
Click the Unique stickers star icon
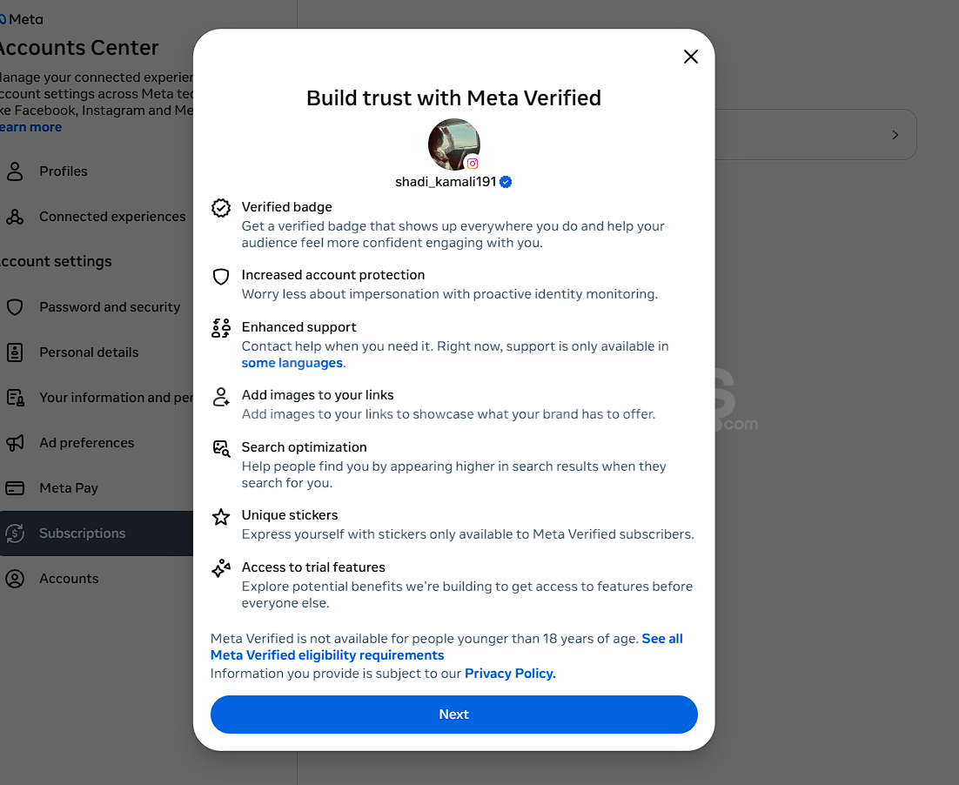pyautogui.click(x=221, y=517)
